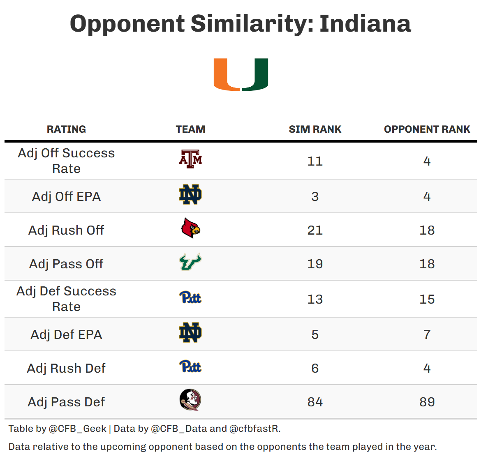Click the Louisville Cardinals logo
Image resolution: width=481 pixels, height=461 pixels.
pyautogui.click(x=190, y=228)
